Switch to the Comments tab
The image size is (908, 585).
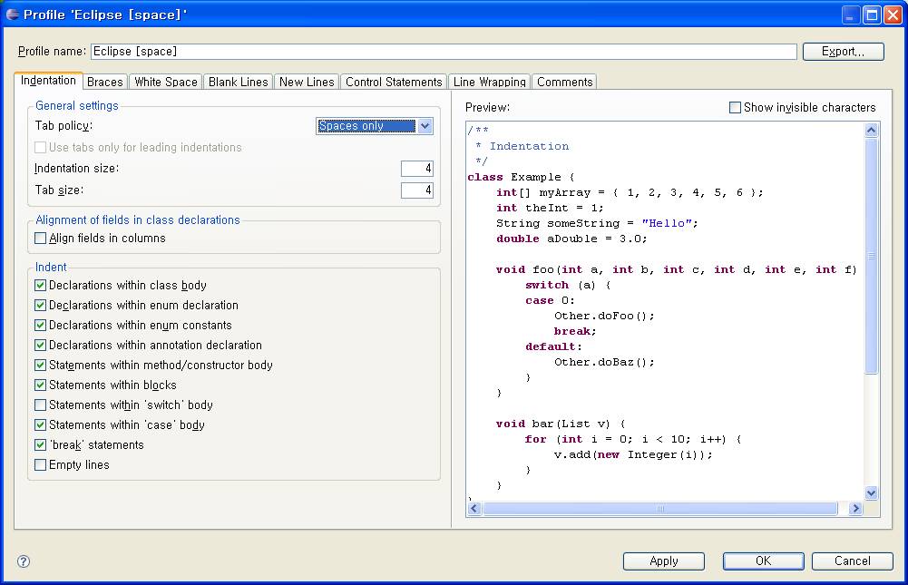coord(564,83)
